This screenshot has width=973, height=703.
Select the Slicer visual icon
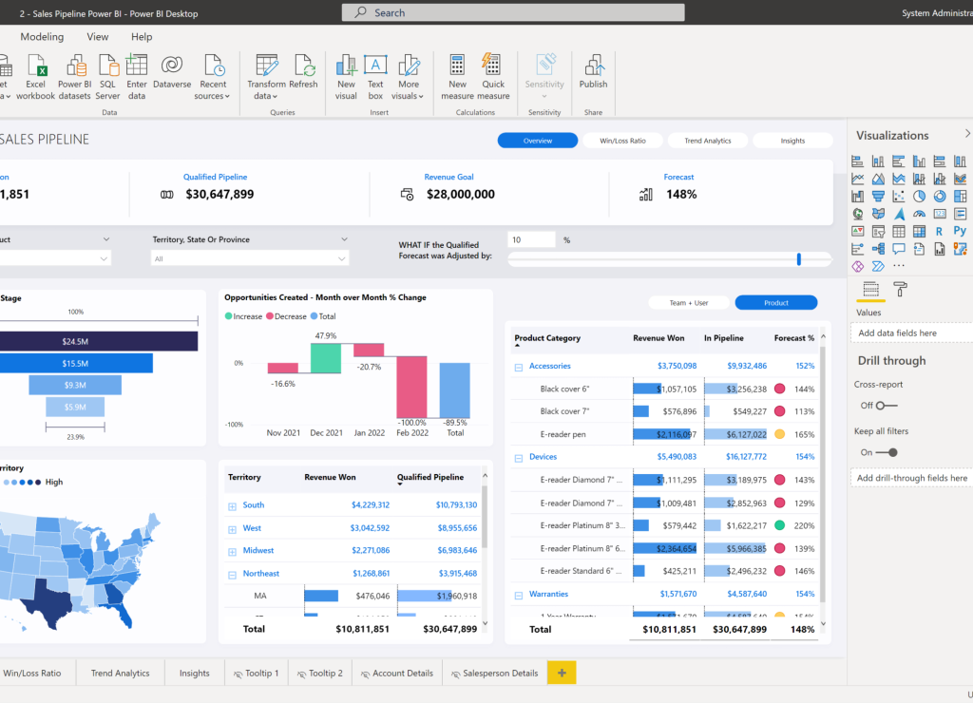coord(878,232)
